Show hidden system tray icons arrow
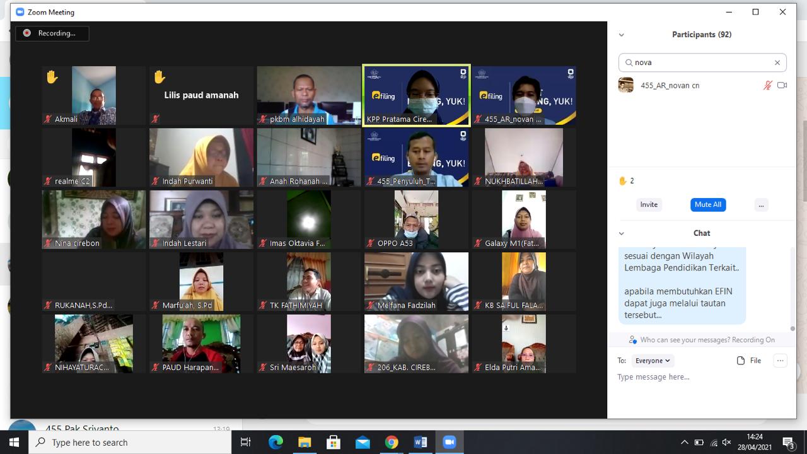807x454 pixels. click(x=684, y=442)
